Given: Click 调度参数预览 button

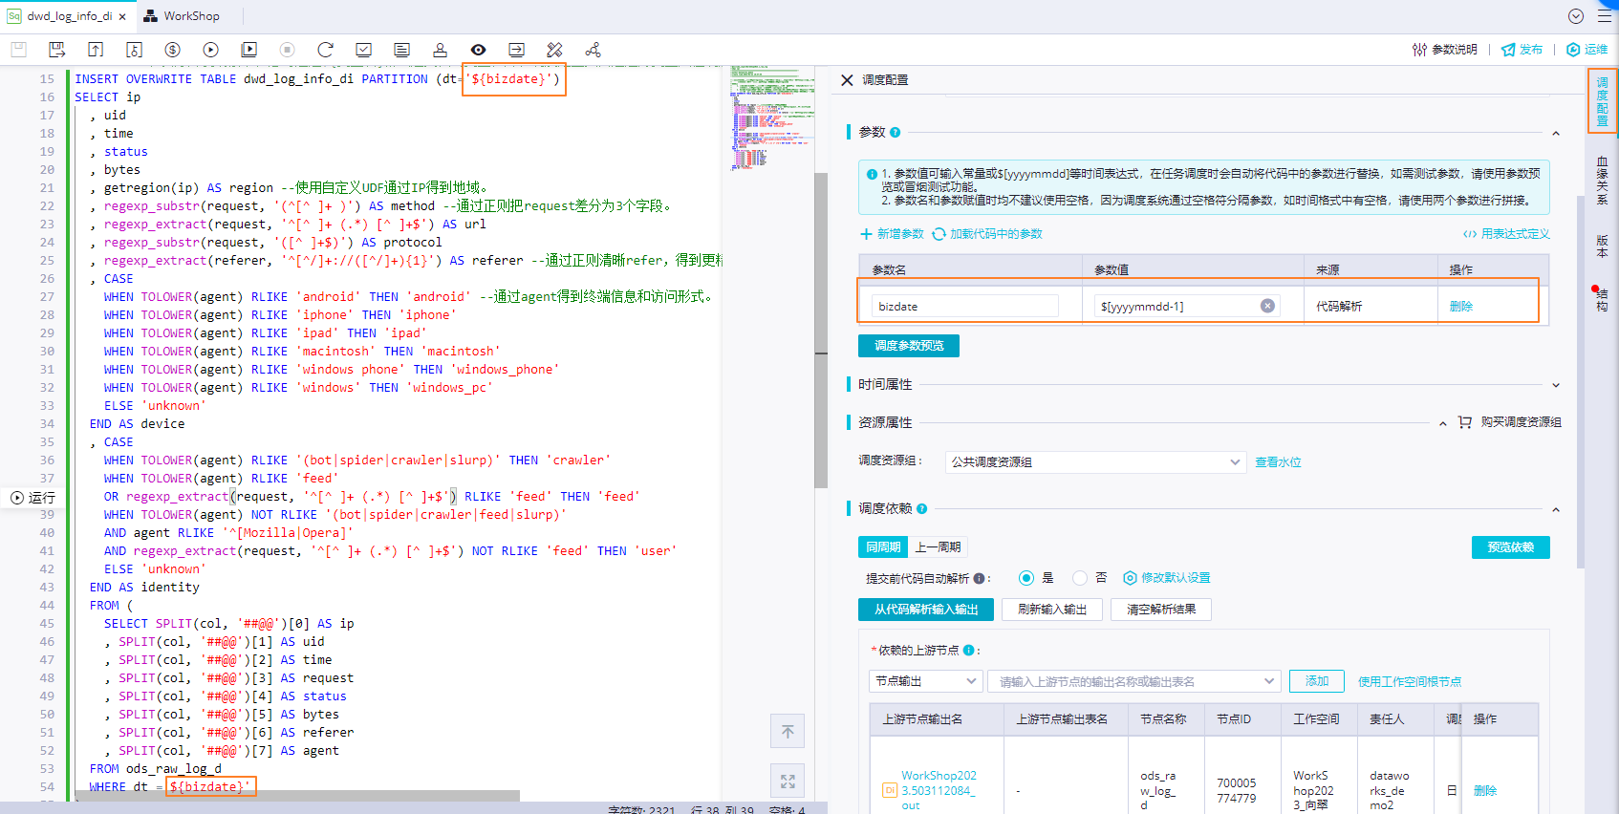Looking at the screenshot, I should click(909, 346).
